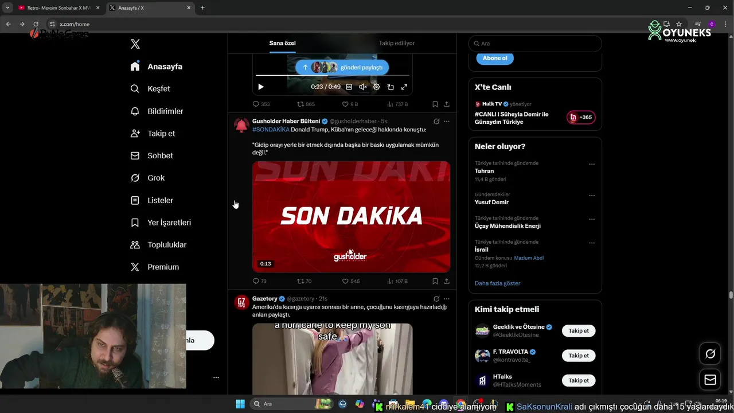Unmute the top video

click(362, 87)
